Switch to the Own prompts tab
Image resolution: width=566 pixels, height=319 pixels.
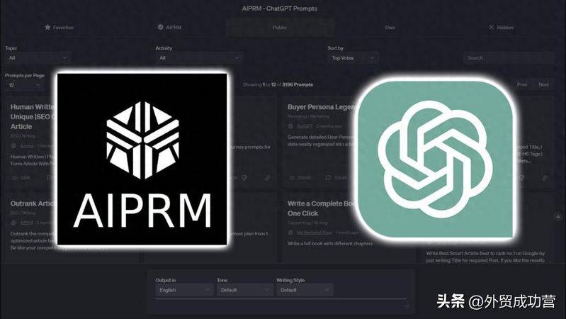click(x=390, y=28)
